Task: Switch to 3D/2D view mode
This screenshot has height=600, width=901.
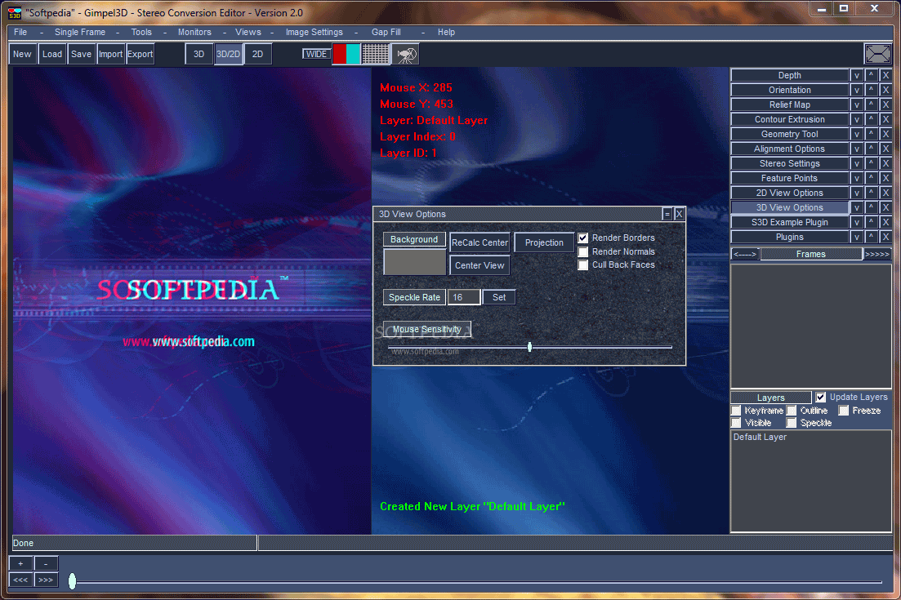Action: (228, 54)
